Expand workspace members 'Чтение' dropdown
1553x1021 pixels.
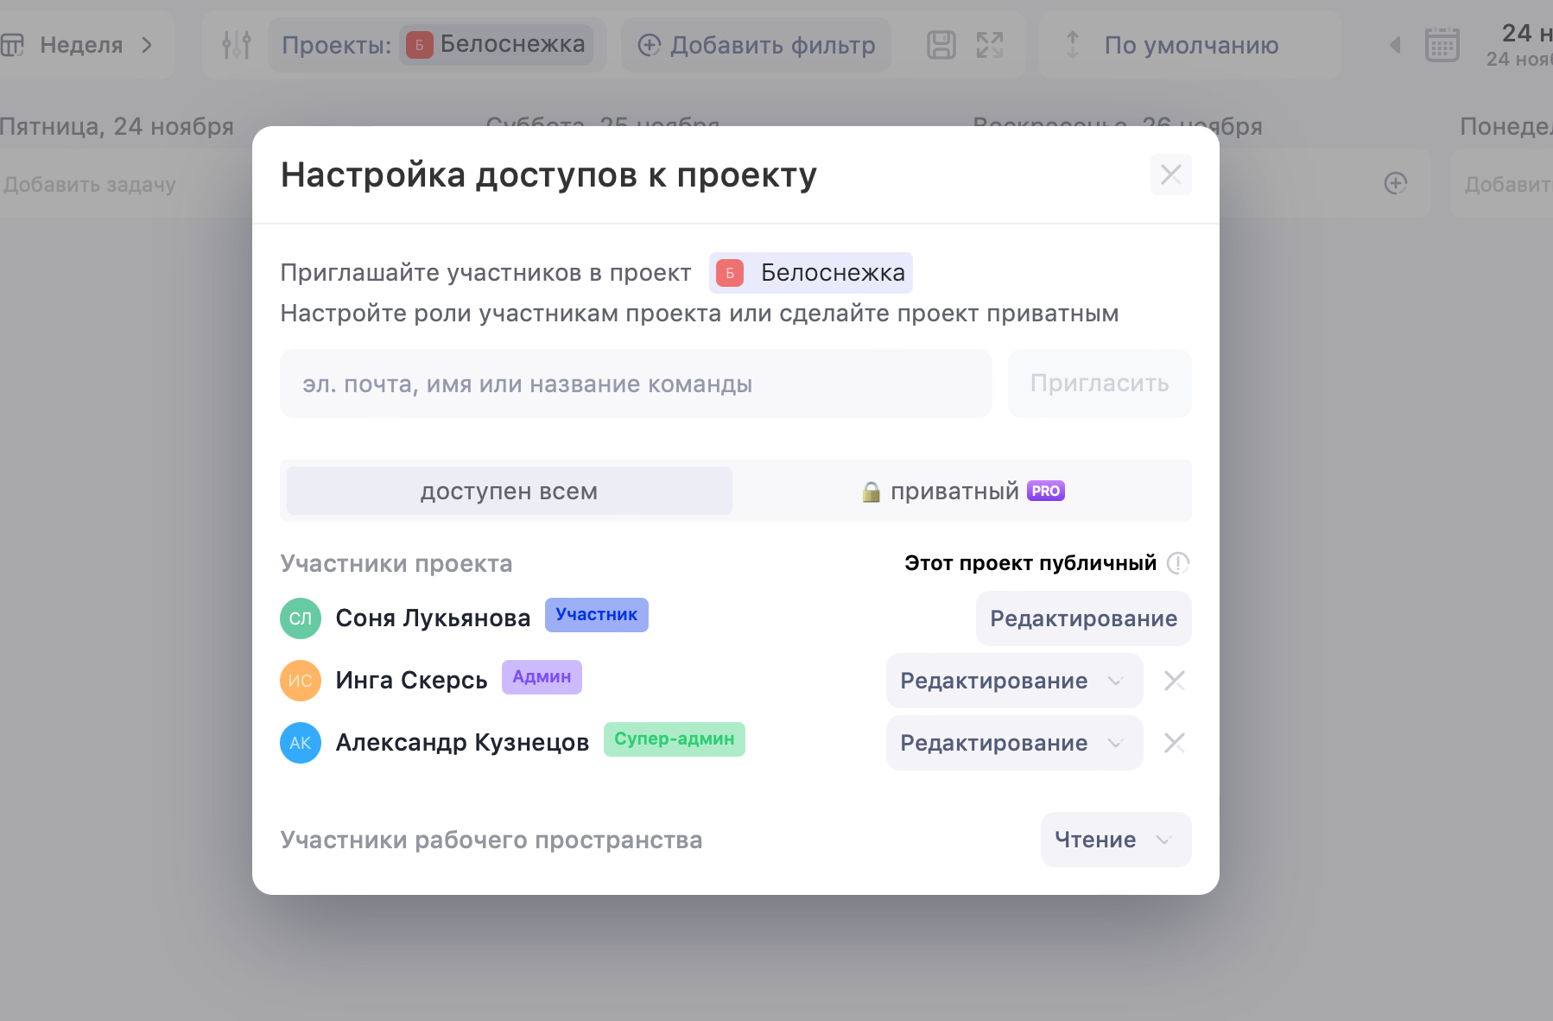[x=1114, y=840]
